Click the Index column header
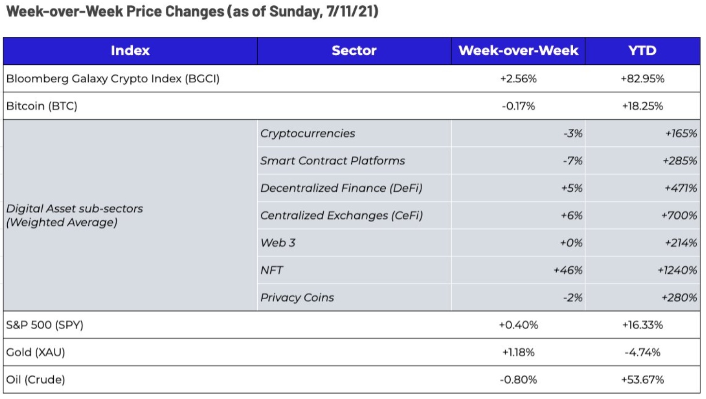This screenshot has width=706, height=399. pyautogui.click(x=130, y=51)
